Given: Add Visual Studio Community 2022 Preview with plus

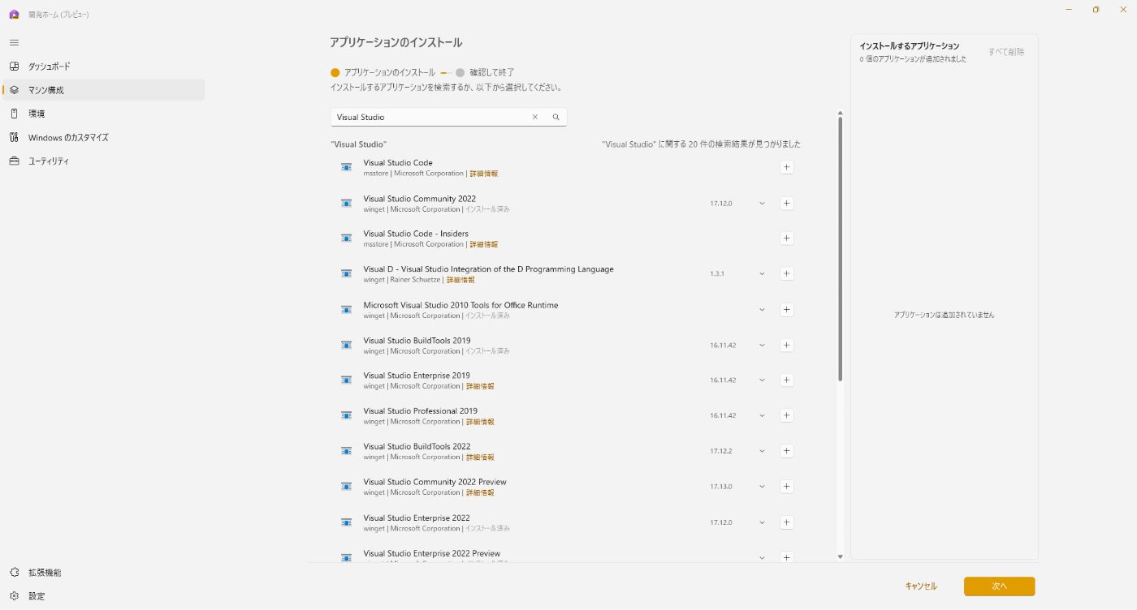Looking at the screenshot, I should coord(786,487).
